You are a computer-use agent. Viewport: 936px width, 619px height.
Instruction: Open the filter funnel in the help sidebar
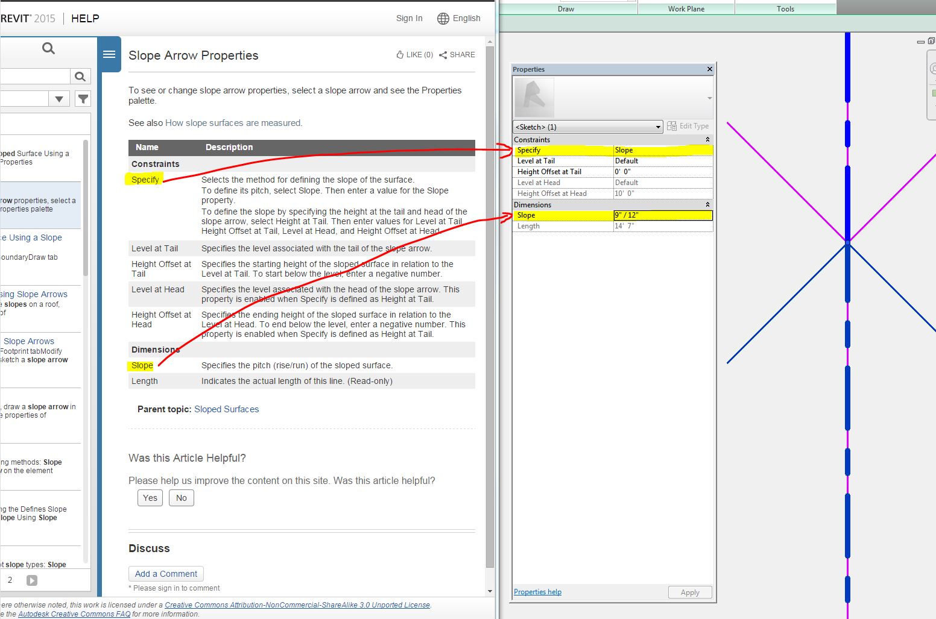[83, 98]
